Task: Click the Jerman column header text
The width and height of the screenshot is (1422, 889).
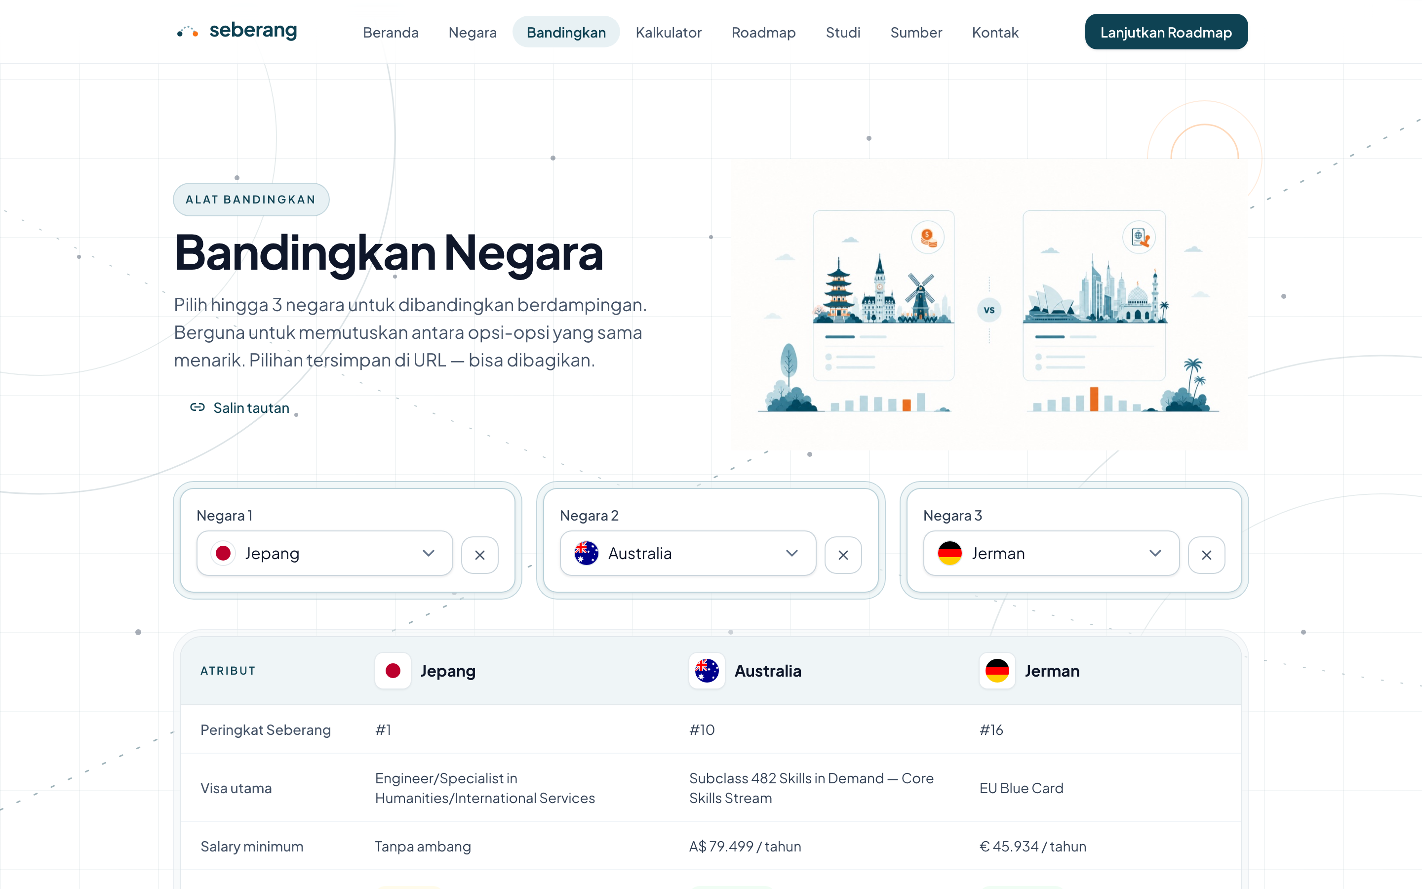Action: [x=1052, y=670]
